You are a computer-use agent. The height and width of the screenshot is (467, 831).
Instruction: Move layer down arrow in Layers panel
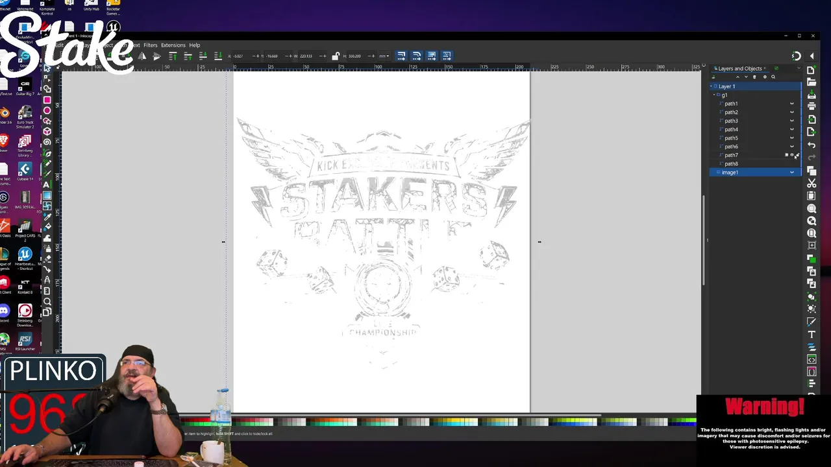[x=746, y=77]
